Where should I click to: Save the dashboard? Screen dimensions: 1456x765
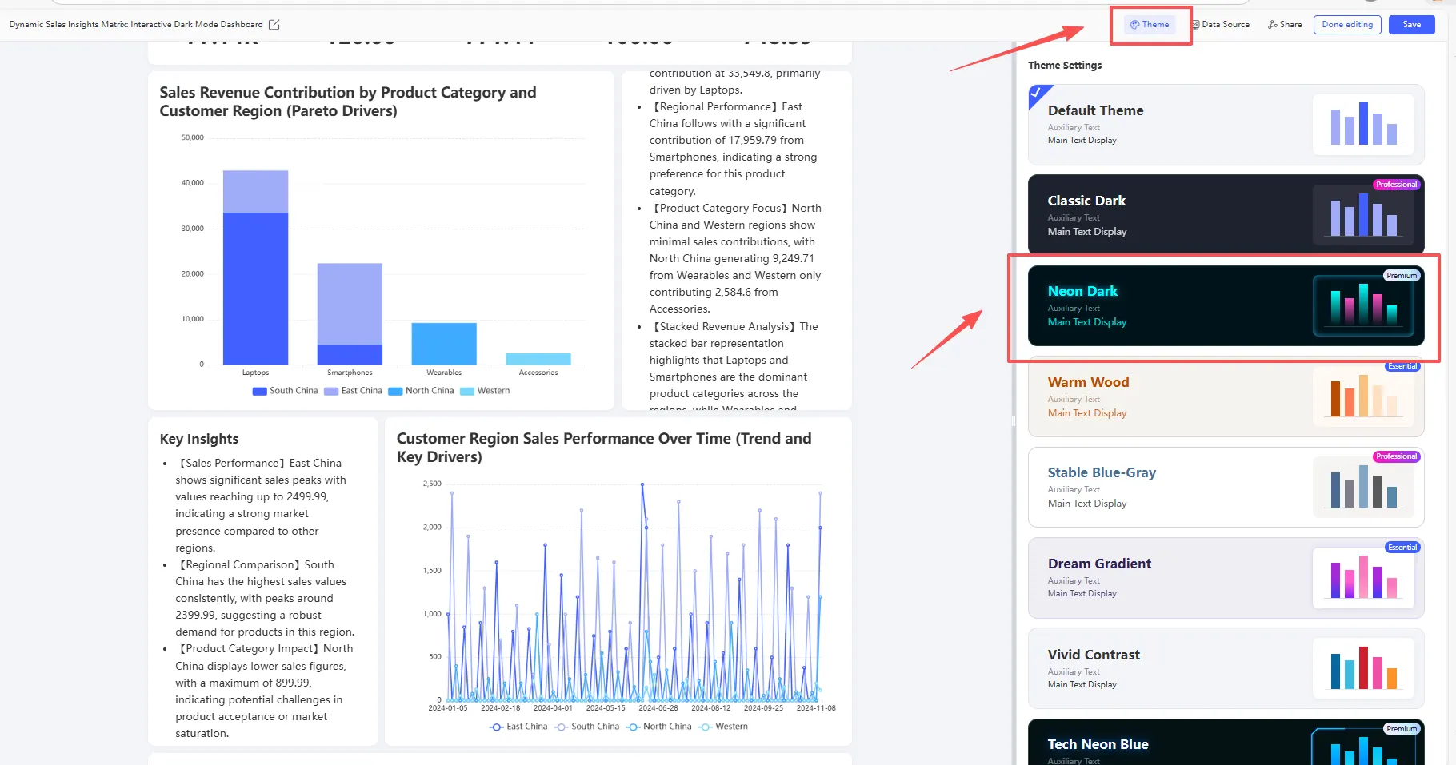coord(1411,24)
